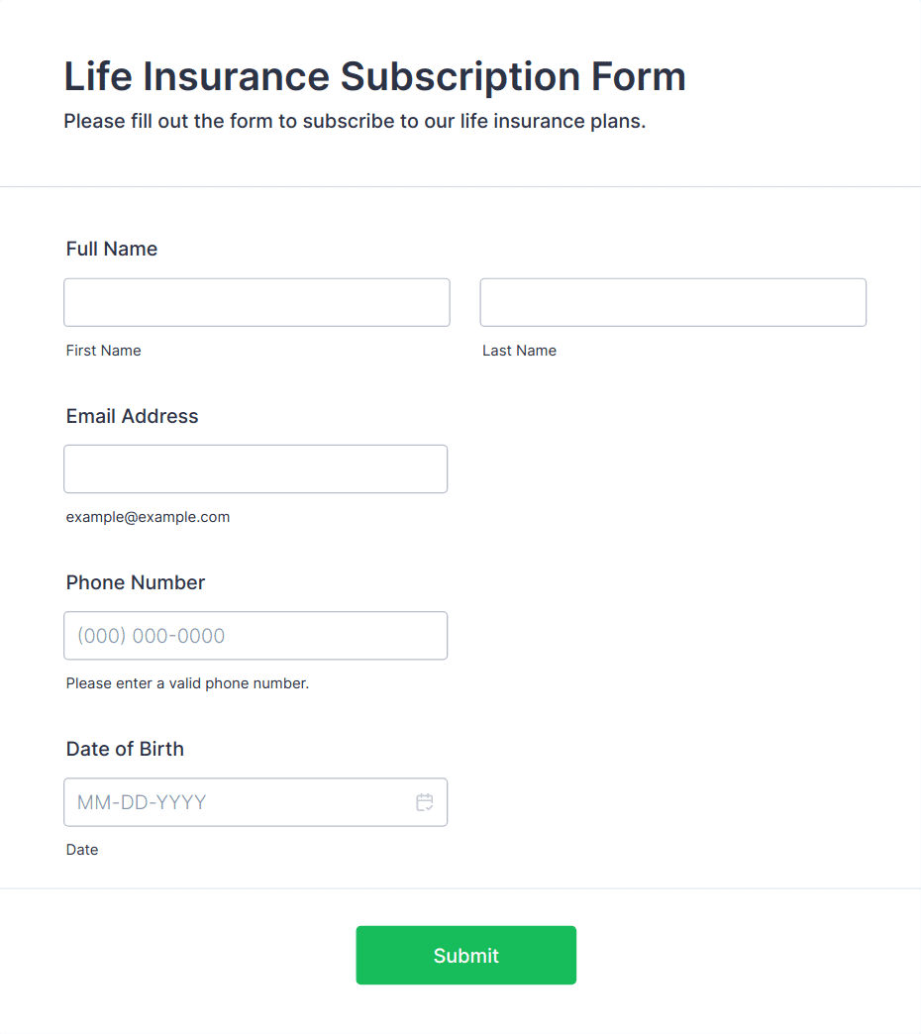Click the Phone Number label
Viewport: 921px width, 1034px height.
[136, 582]
